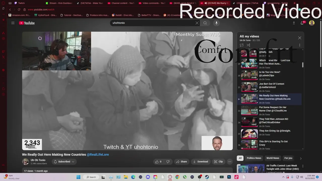This screenshot has width=322, height=181.
Task: Open Google Chrome from the taskbar
Action: 177,177
